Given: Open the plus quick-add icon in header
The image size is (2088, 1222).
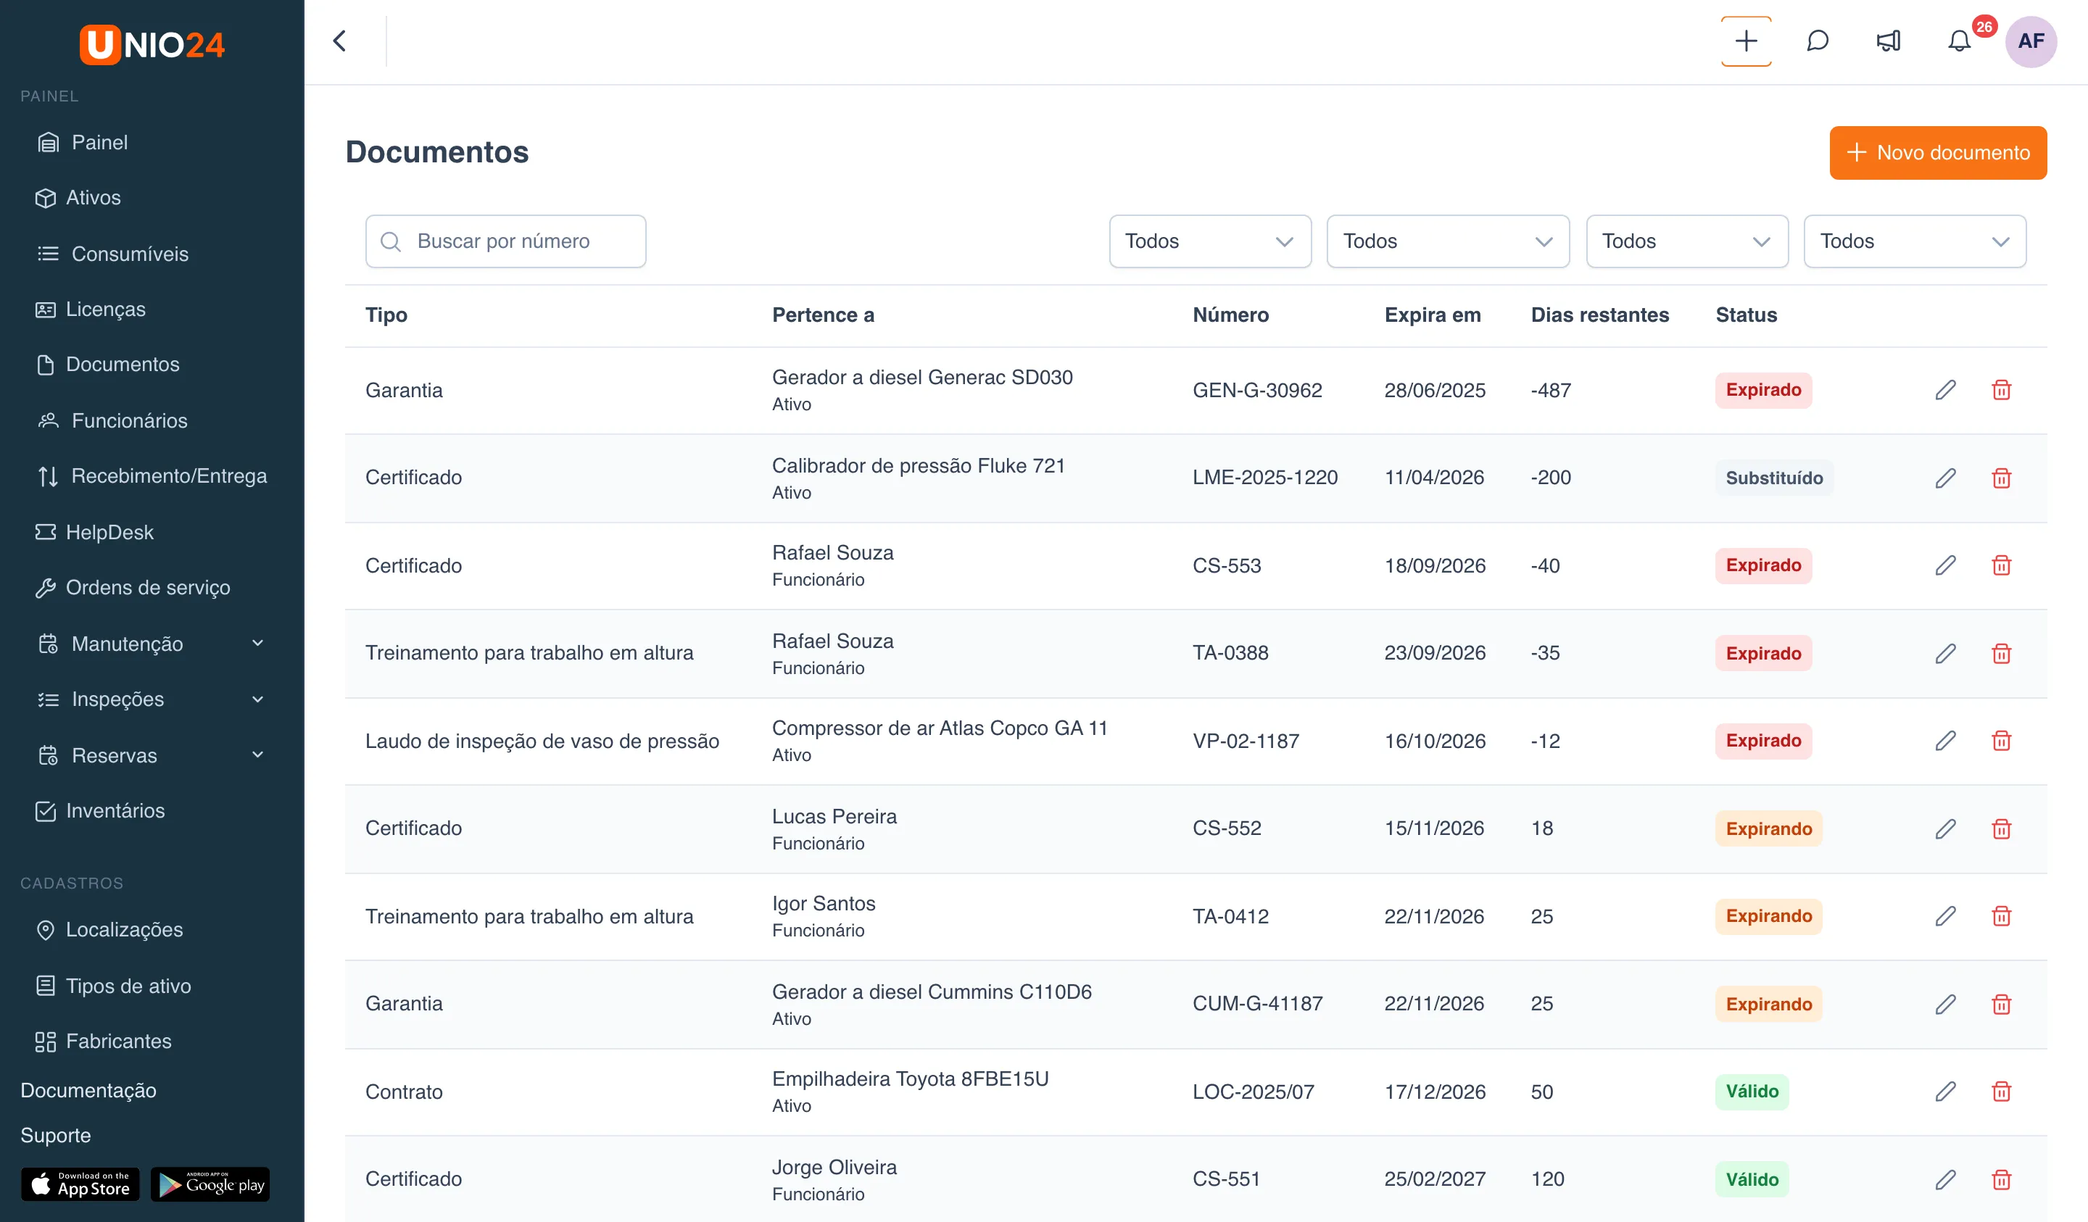Looking at the screenshot, I should point(1746,41).
